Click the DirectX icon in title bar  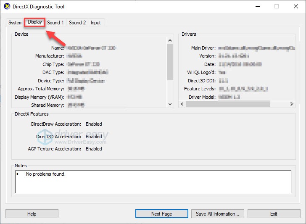(x=7, y=6)
